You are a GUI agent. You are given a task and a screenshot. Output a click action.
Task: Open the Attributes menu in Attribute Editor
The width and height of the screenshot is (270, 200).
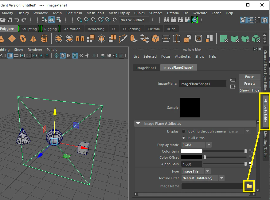point(183,56)
